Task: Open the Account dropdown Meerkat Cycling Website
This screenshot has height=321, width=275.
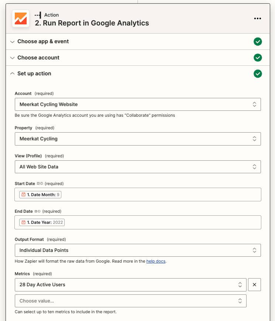Action: 138,105
